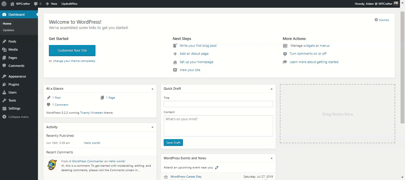This screenshot has width=405, height=180.
Task: Click the pushpin icon beside 1 Post
Action: click(49, 98)
